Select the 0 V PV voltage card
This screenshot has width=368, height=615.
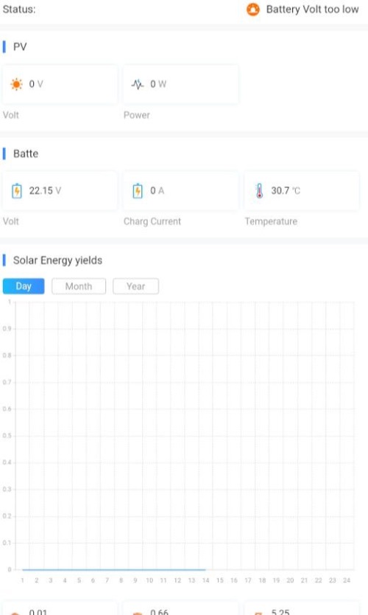(x=60, y=84)
